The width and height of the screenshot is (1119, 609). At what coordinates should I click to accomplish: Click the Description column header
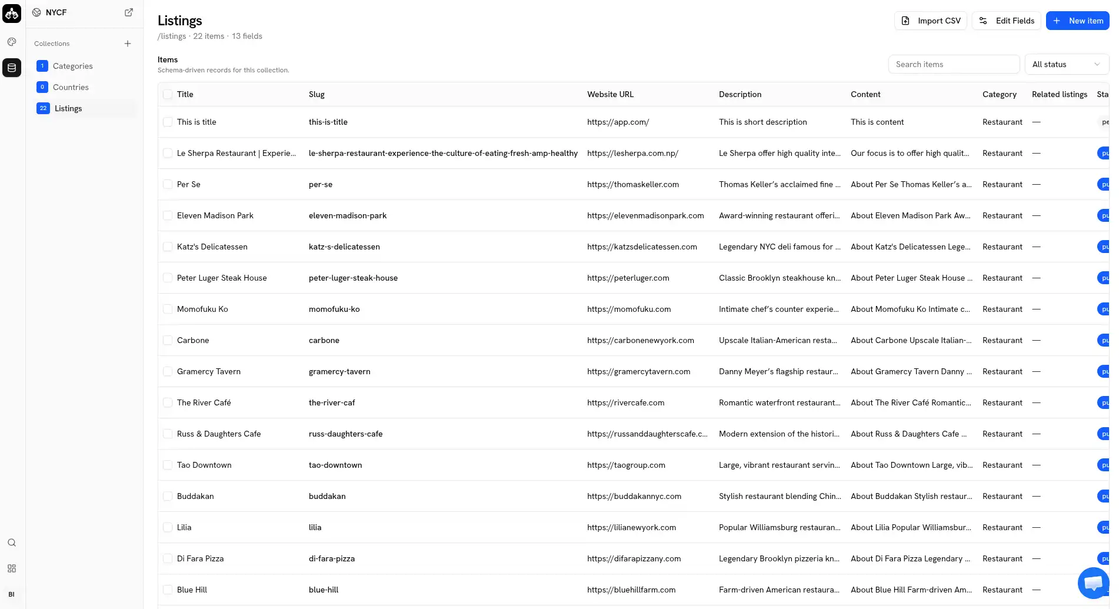(740, 94)
